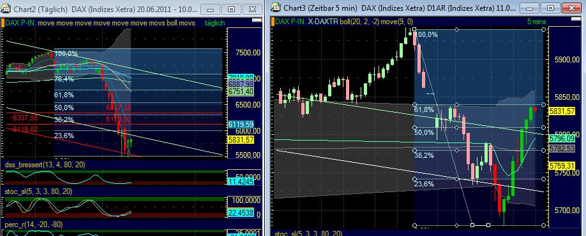Minimize the Chart3 (Zeitbar 5 min) window
This screenshot has height=236, width=586.
click(x=530, y=8)
